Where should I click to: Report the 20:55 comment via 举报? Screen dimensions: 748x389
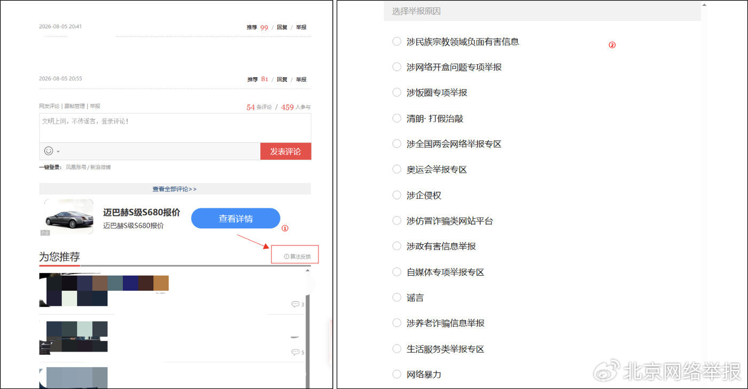tap(301, 79)
